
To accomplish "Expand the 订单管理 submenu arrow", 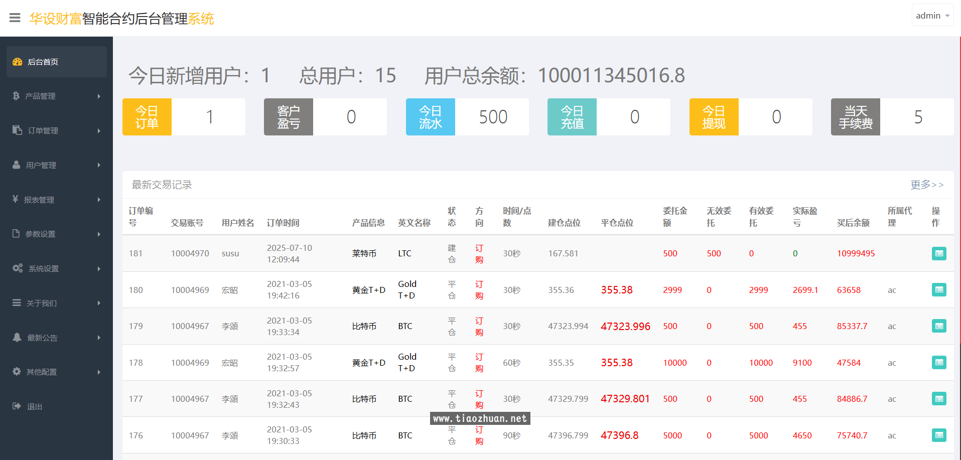I will click(x=99, y=130).
